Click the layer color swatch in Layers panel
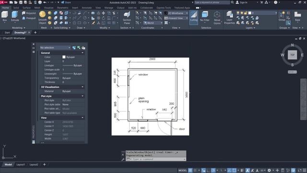The width and height of the screenshot is (307, 173). coord(250,13)
